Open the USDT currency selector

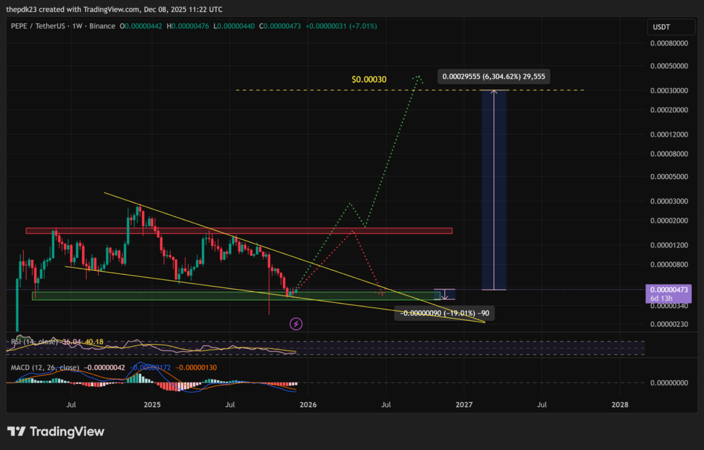pos(671,27)
